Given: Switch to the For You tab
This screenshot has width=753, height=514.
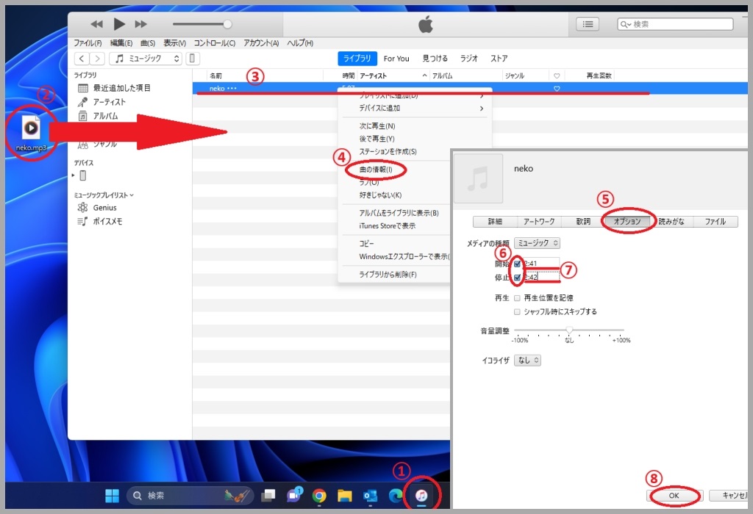Looking at the screenshot, I should (396, 59).
